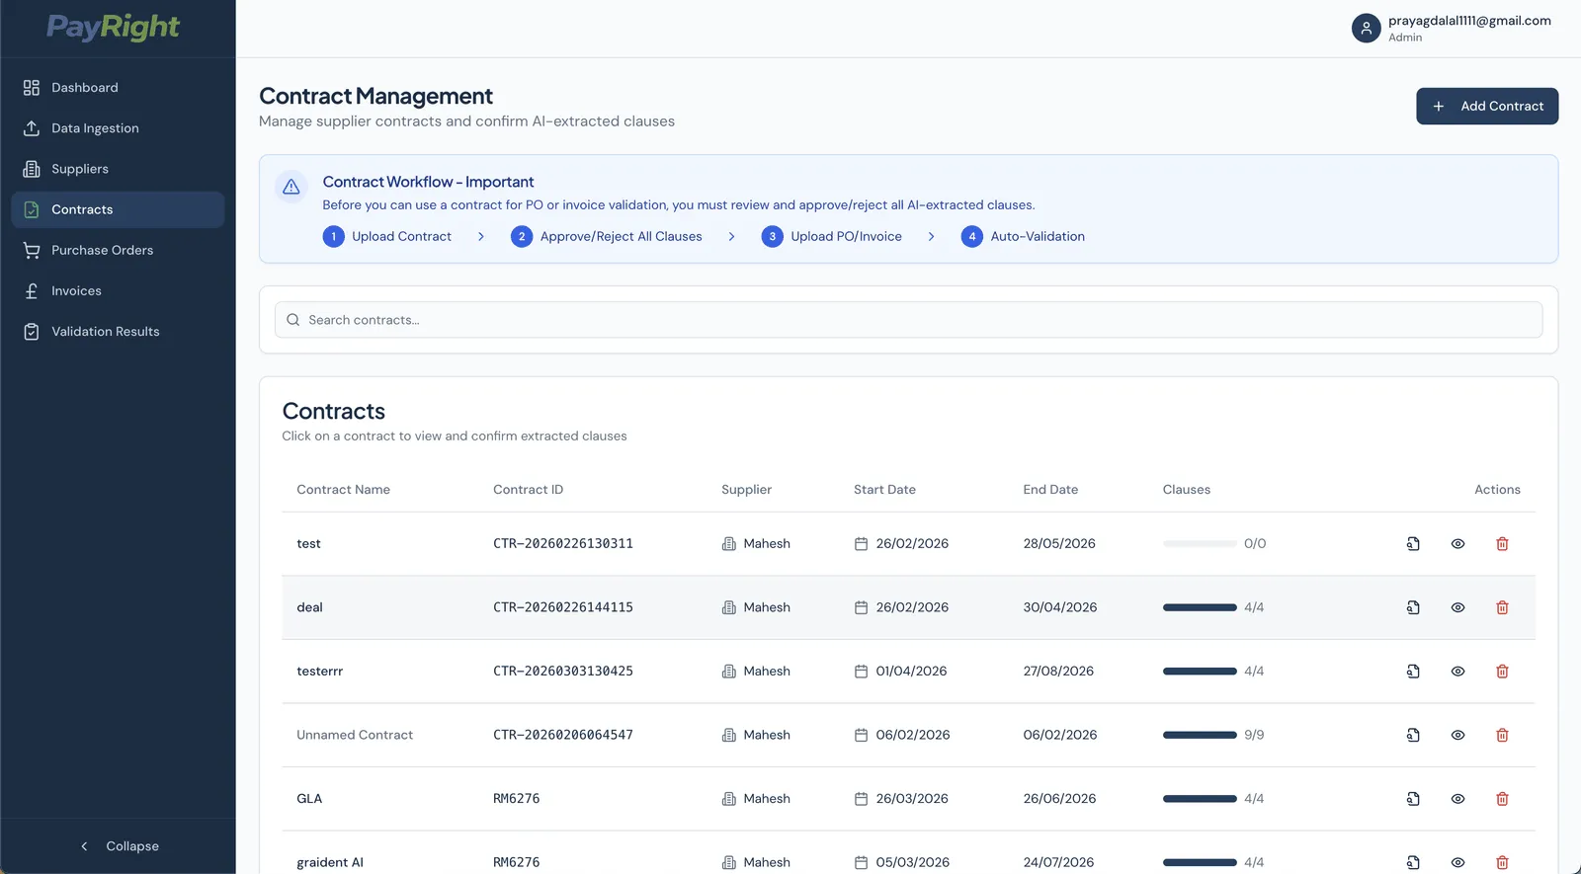Screen dimensions: 1581x874
Task: Click the user avatar icon
Action: click(x=1366, y=28)
